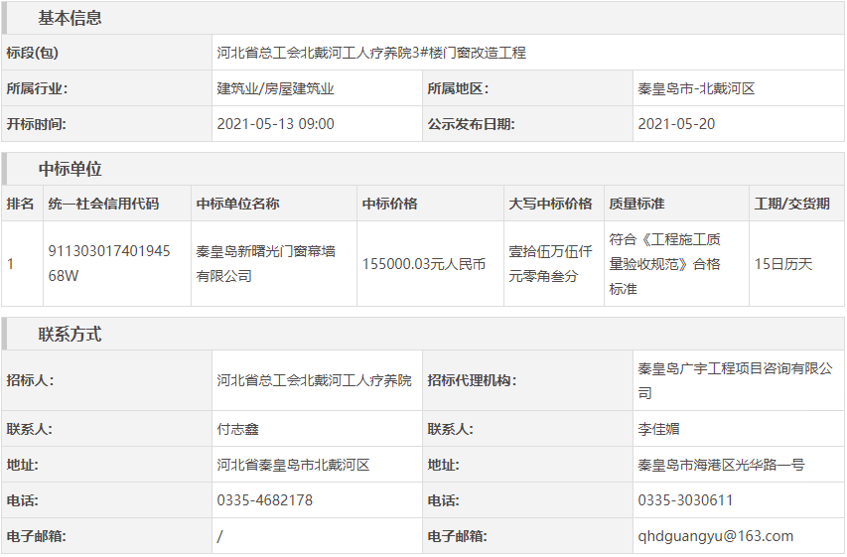This screenshot has height=557, width=847.
Task: Click the tenderer's 电话 label
Action: (22, 500)
